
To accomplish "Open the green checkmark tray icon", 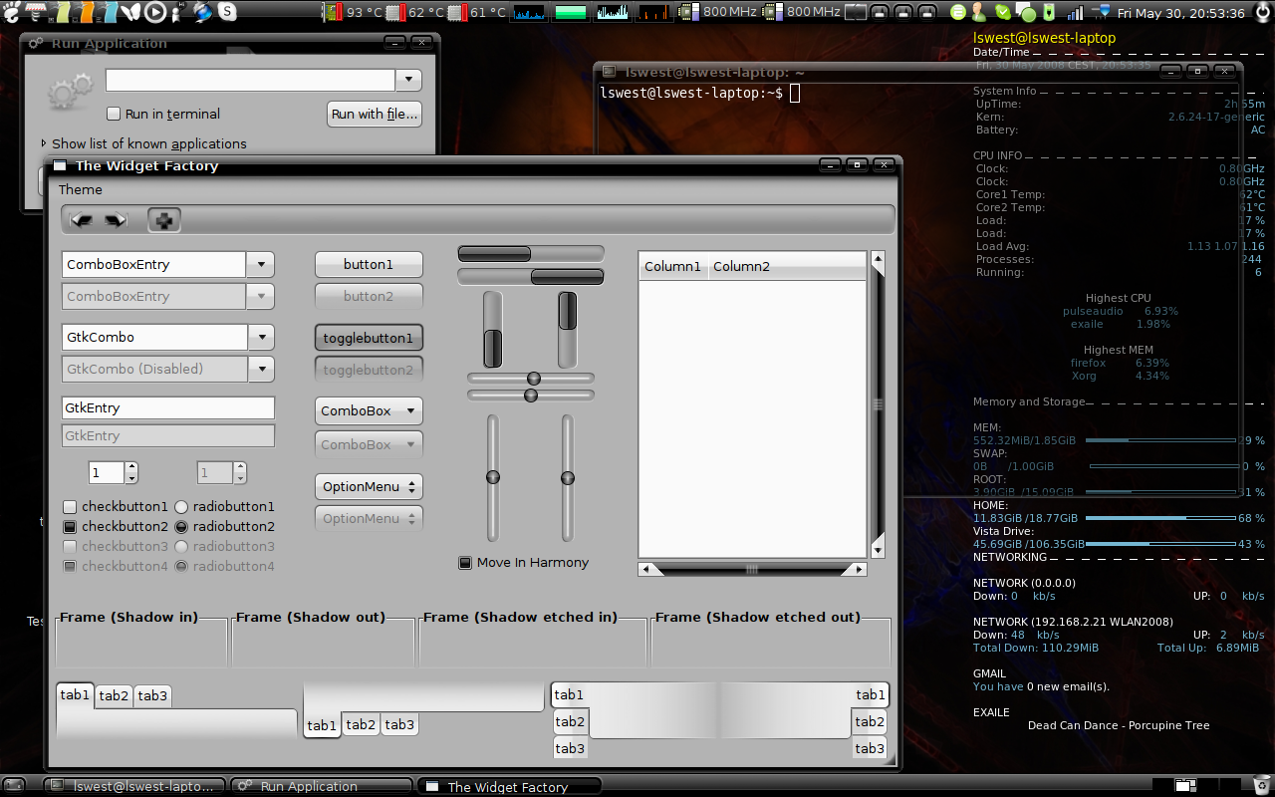I will [x=1002, y=12].
